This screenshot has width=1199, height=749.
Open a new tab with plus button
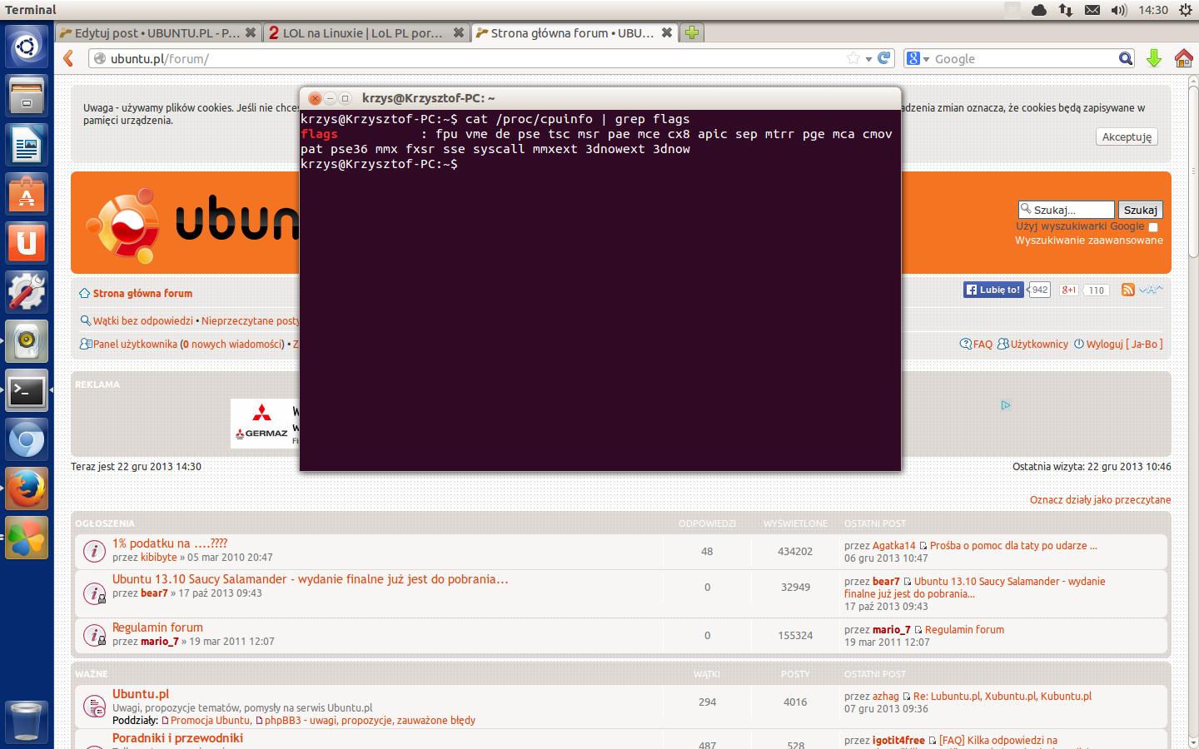[x=692, y=32]
